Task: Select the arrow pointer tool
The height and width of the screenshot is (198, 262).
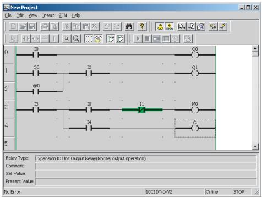Action: coord(13,38)
